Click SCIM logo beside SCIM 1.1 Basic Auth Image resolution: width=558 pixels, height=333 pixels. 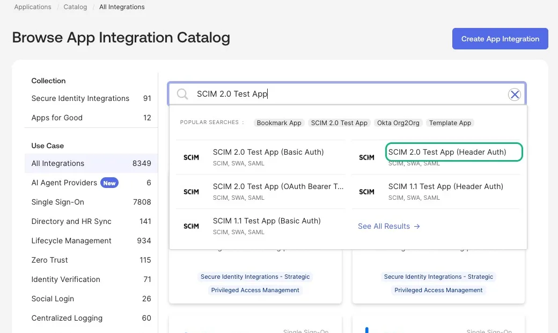tap(191, 226)
